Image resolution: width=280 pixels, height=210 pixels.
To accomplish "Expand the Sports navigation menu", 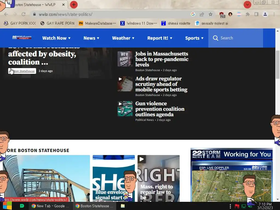I will [194, 38].
